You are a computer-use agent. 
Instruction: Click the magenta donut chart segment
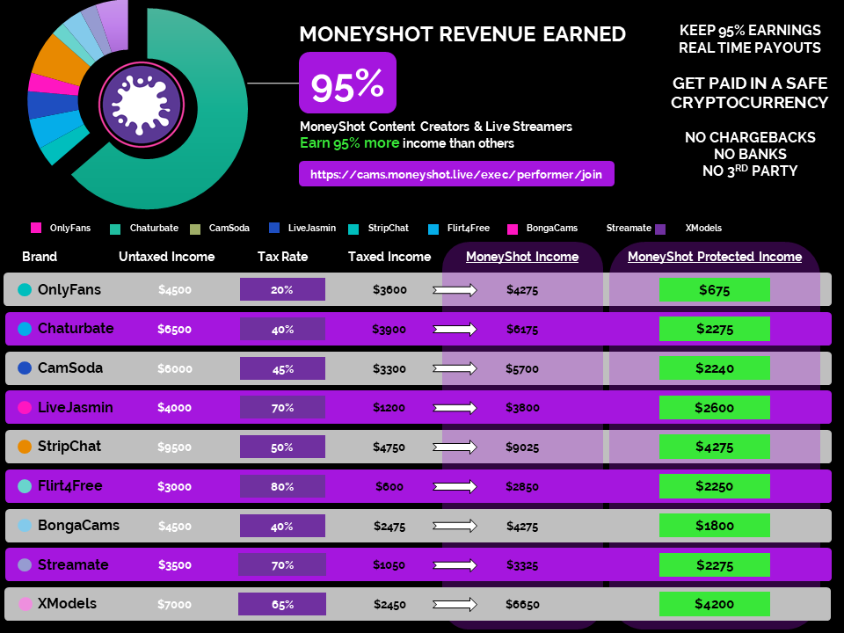pos(54,85)
